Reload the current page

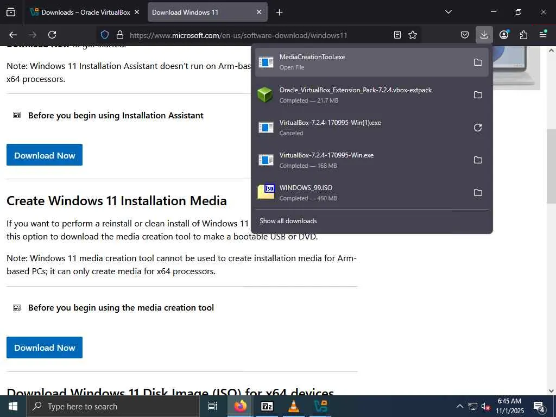[x=52, y=35]
